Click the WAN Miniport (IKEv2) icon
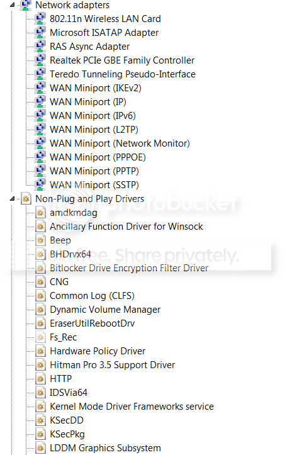 point(40,88)
